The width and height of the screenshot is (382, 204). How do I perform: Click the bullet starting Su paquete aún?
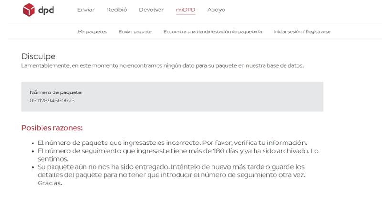171,175
